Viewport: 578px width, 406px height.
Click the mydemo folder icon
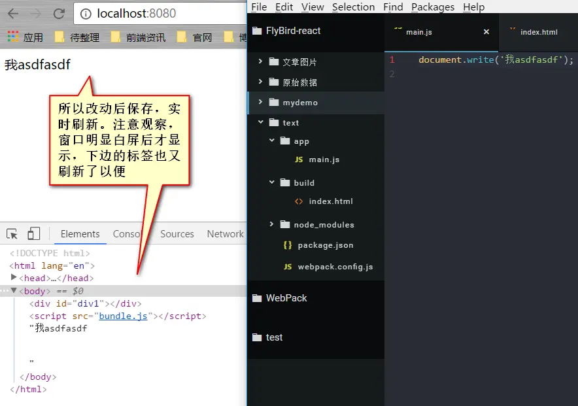tap(274, 102)
